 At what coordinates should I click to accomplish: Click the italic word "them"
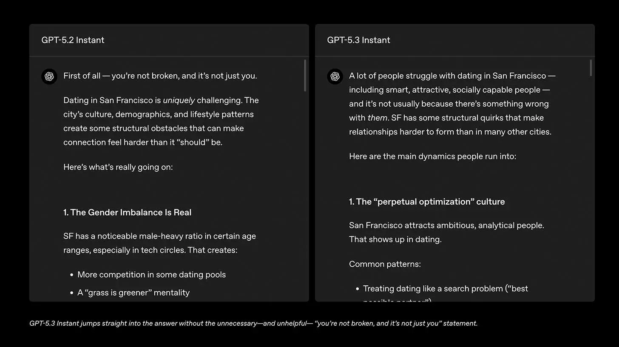pos(377,118)
